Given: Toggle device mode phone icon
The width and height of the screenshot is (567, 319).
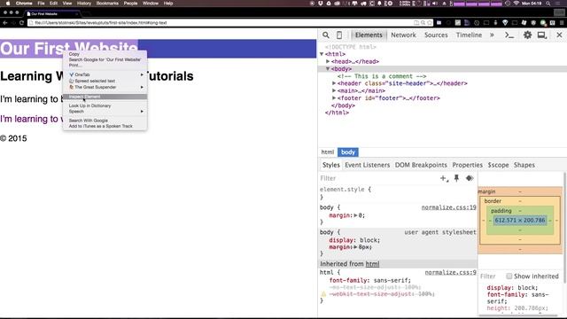Looking at the screenshot, I should pos(339,35).
